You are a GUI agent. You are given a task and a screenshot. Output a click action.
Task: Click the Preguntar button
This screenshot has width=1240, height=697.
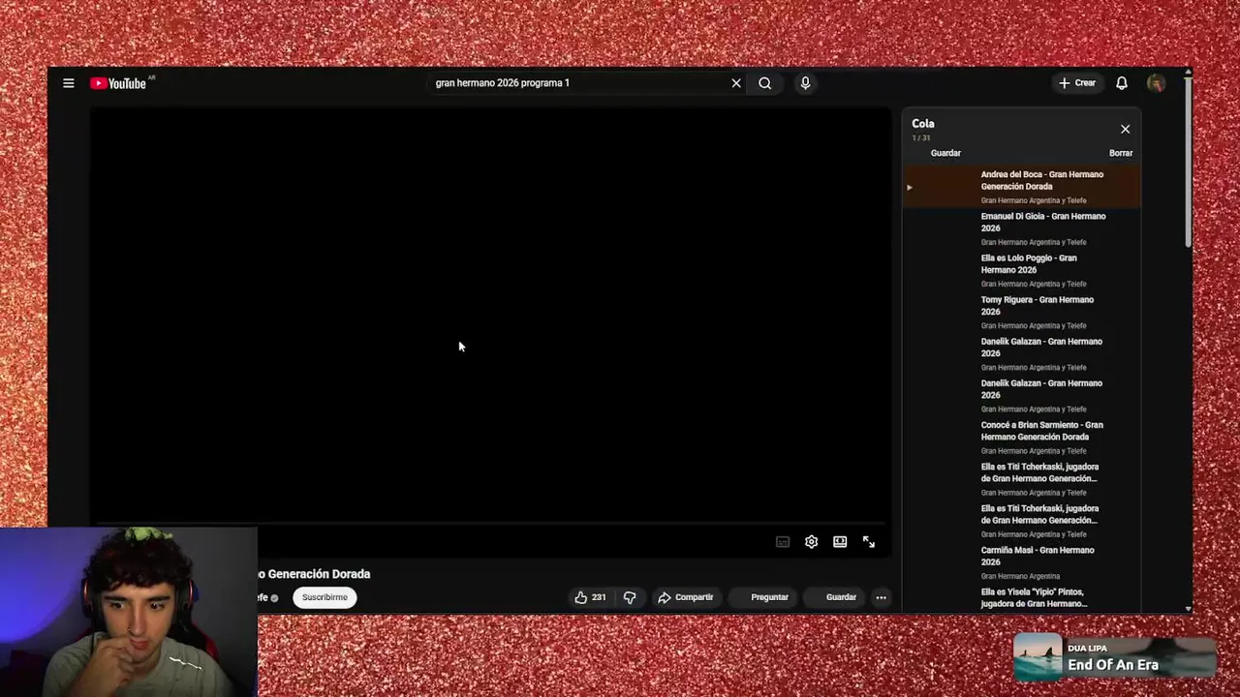click(765, 597)
